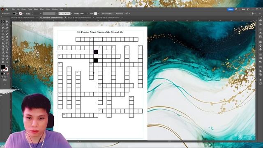Open the brush definition dropdown
This screenshot has width=263, height=148.
click(x=72, y=14)
